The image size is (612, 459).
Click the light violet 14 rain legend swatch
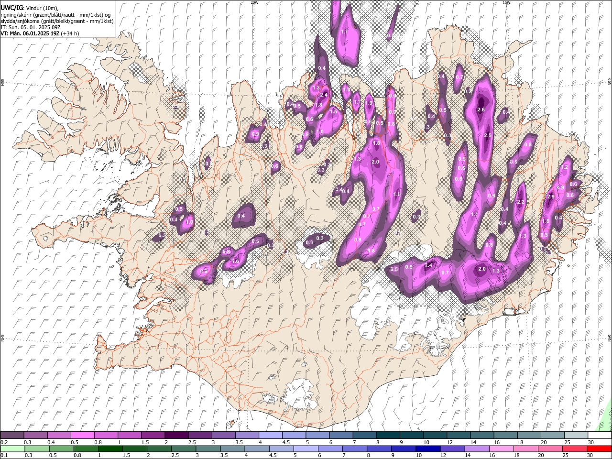click(x=477, y=449)
